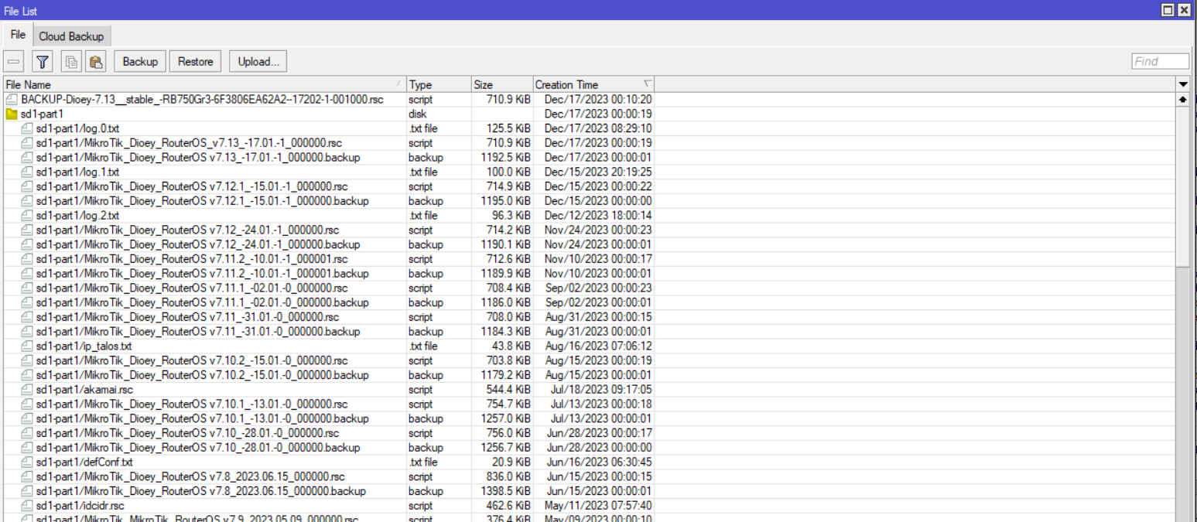Click the Upload... button
The height and width of the screenshot is (522, 1197).
pyautogui.click(x=258, y=62)
